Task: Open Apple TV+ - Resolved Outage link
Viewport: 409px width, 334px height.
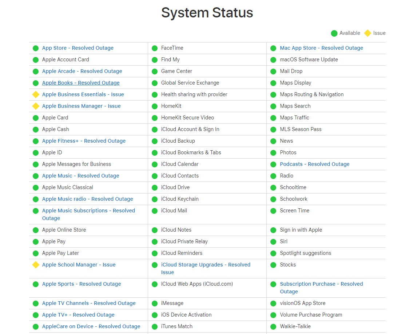Action: click(x=78, y=315)
